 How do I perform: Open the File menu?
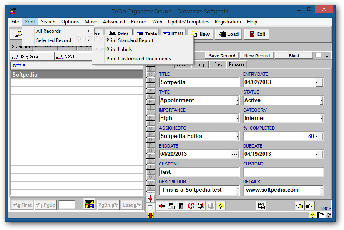tap(15, 22)
